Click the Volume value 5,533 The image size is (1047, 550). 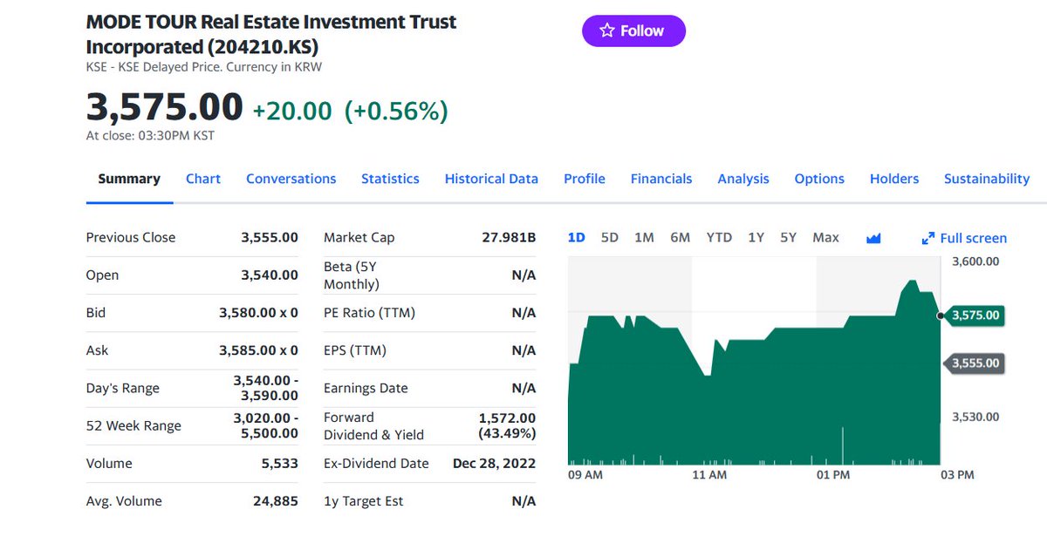click(x=279, y=463)
